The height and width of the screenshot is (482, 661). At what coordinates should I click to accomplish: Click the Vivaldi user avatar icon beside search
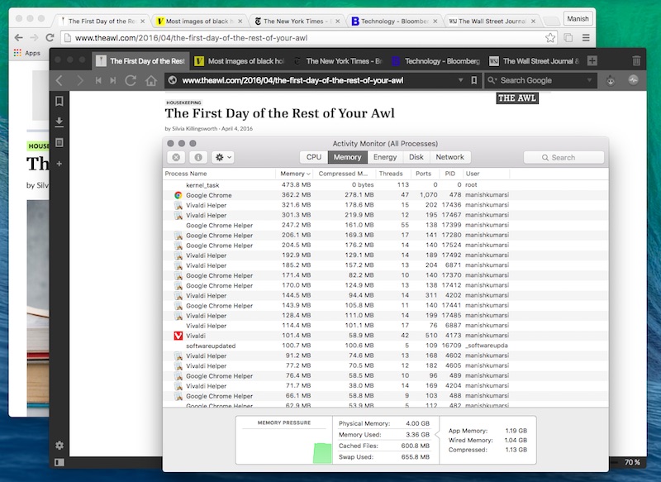pyautogui.click(x=611, y=80)
